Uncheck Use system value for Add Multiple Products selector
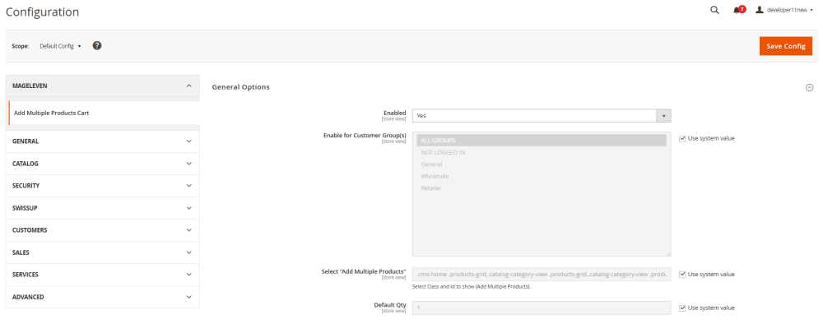Image resolution: width=823 pixels, height=324 pixels. click(x=682, y=274)
